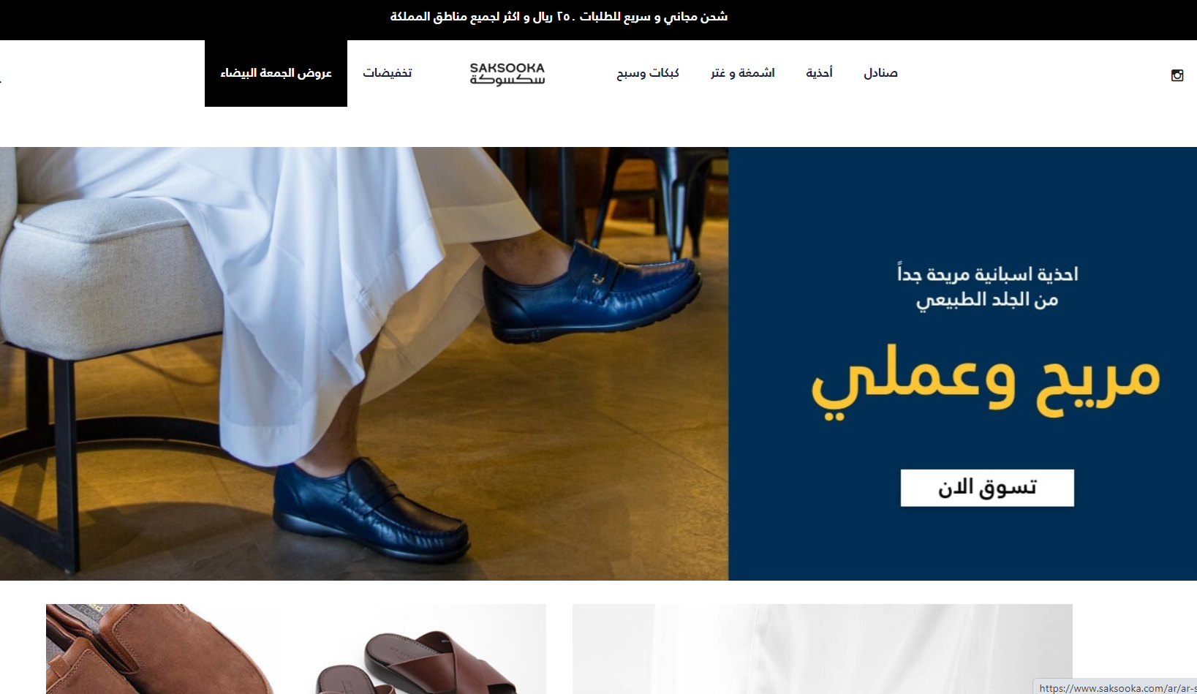The height and width of the screenshot is (694, 1197).
Task: Open the صنادل menu item
Action: pyautogui.click(x=880, y=73)
